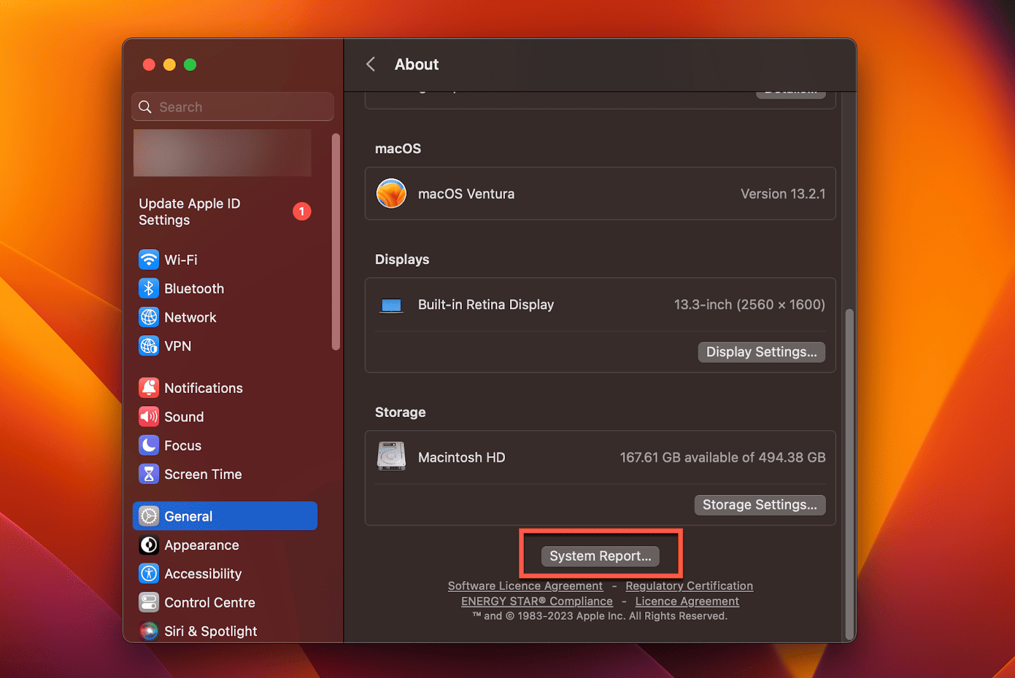
Task: Click the macOS Ventura logo
Action: 391,194
